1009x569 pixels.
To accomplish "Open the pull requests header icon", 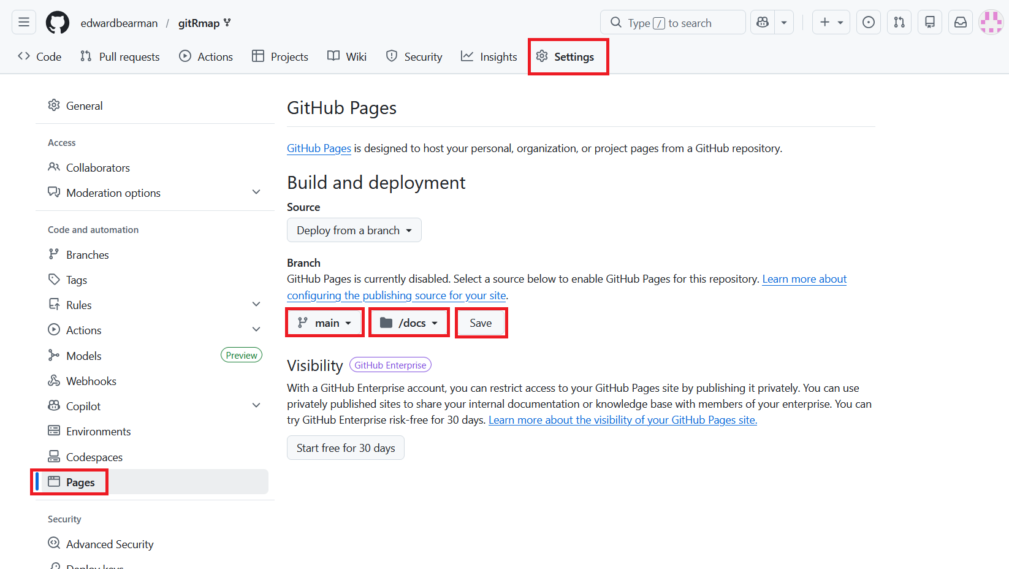I will pyautogui.click(x=899, y=23).
